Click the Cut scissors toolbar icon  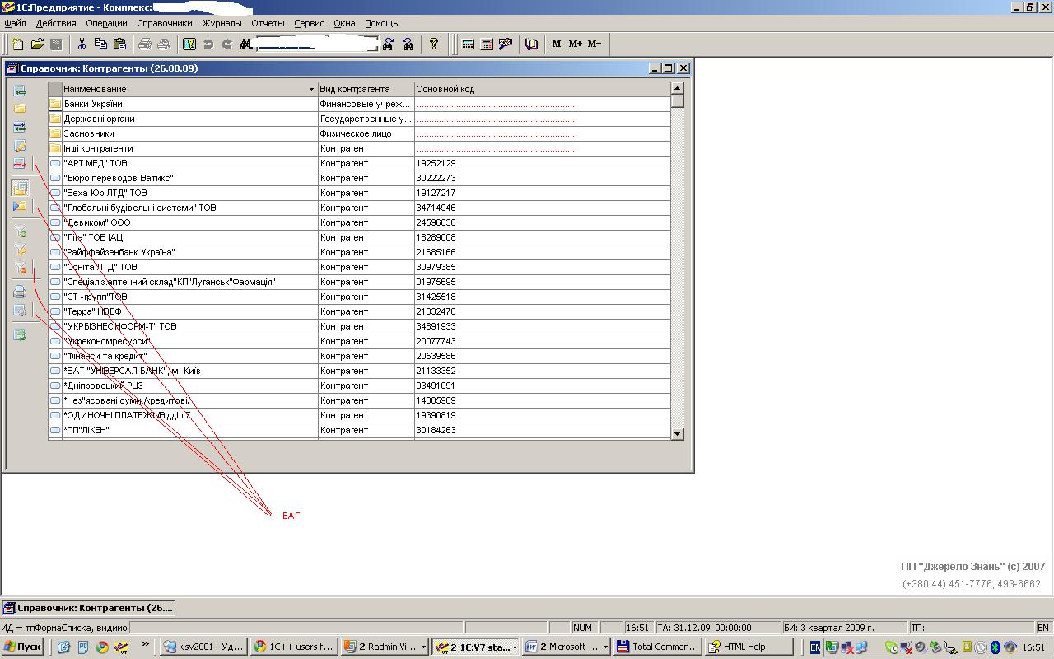click(81, 44)
